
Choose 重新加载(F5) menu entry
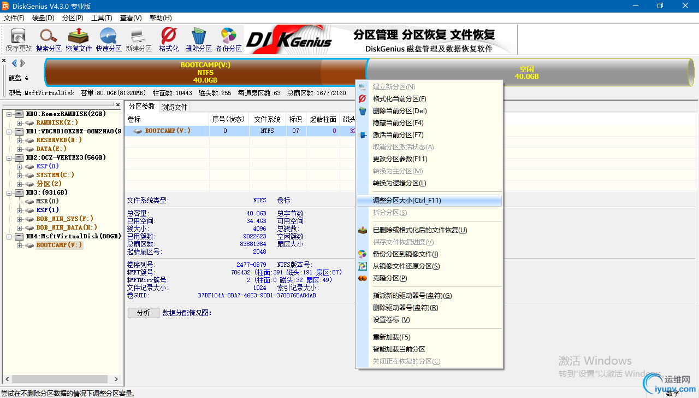[429, 337]
